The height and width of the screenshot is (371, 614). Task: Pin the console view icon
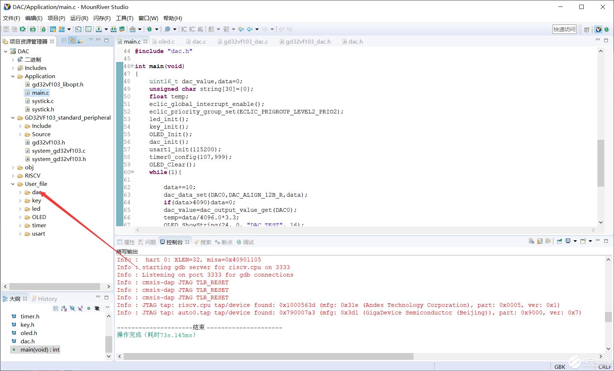click(560, 241)
